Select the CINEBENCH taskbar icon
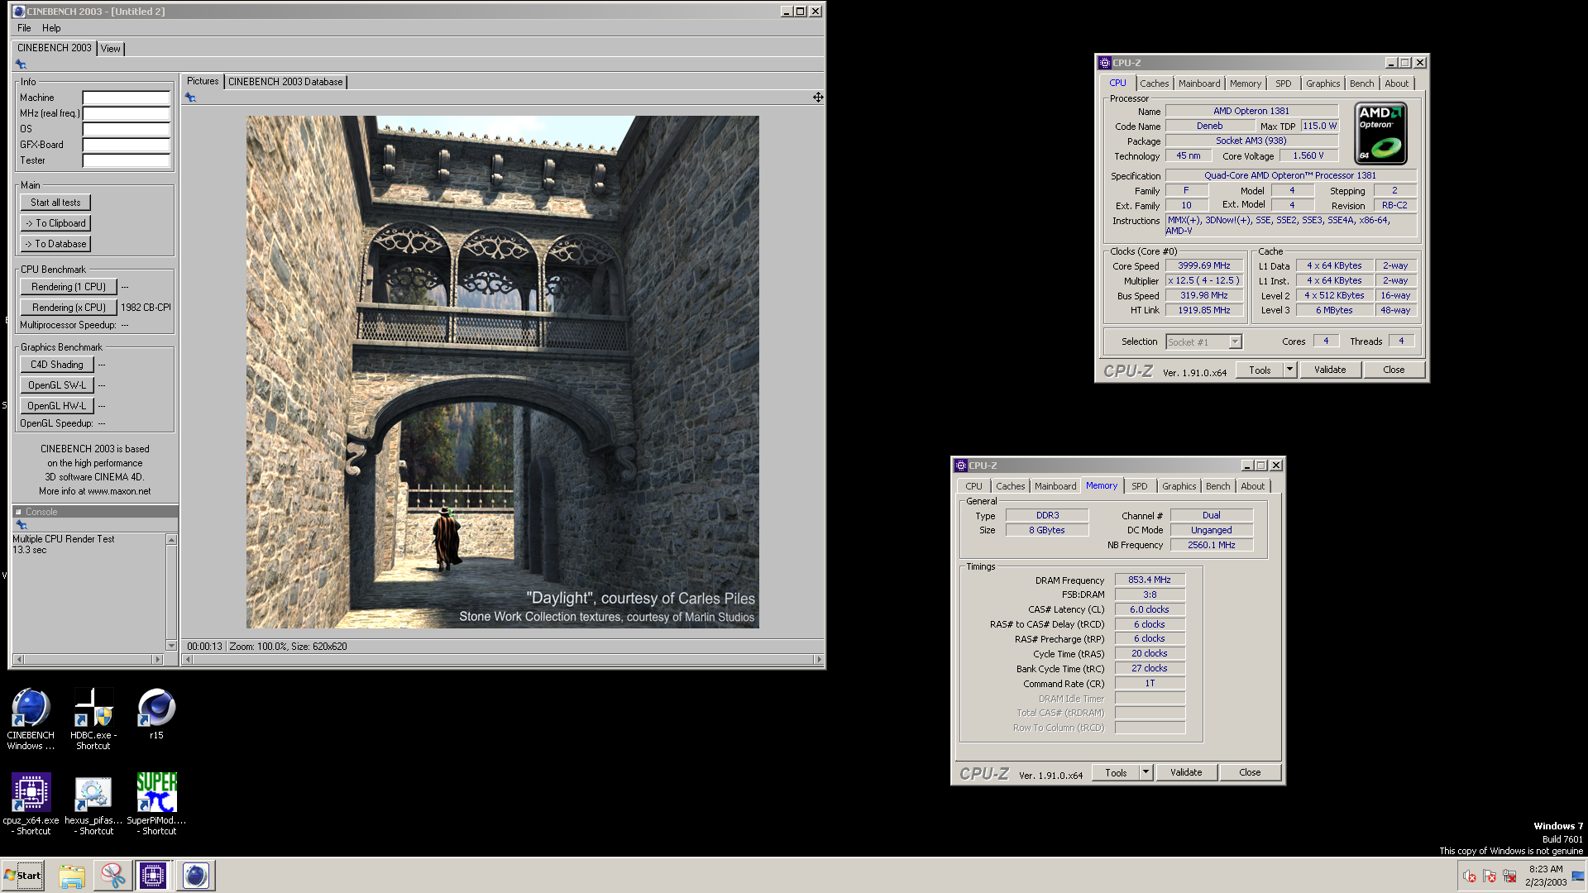 point(195,876)
